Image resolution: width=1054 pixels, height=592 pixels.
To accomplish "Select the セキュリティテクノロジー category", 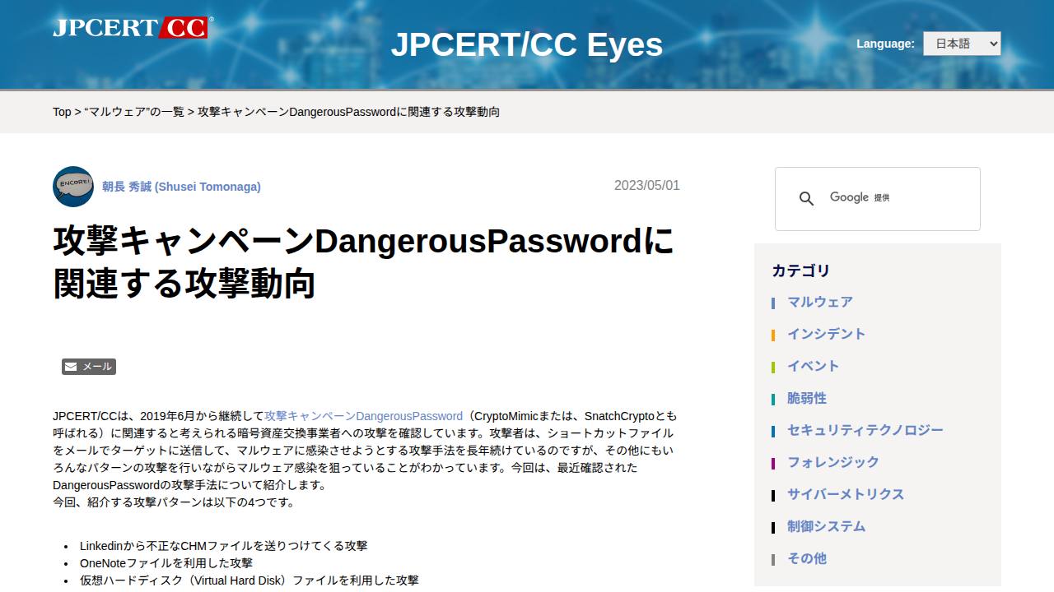I will (x=865, y=430).
